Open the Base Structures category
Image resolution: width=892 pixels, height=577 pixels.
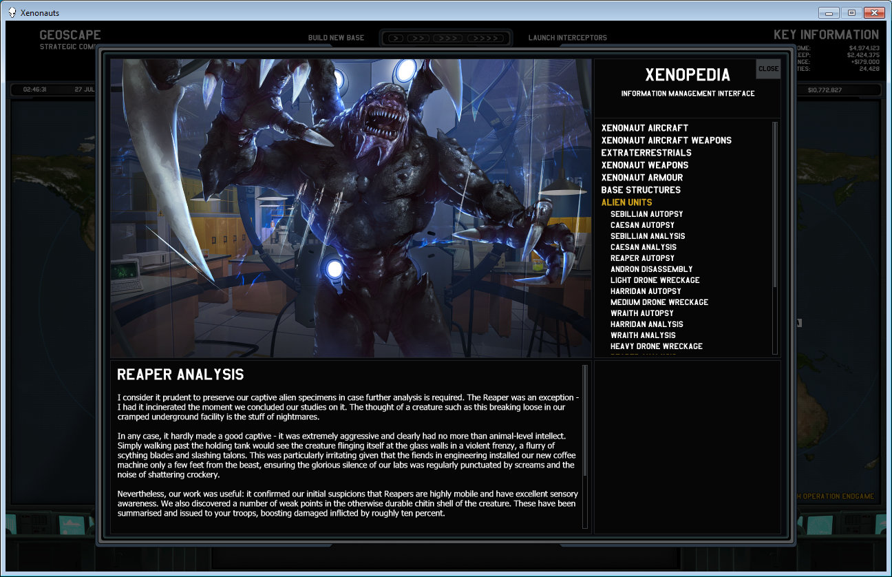click(641, 190)
